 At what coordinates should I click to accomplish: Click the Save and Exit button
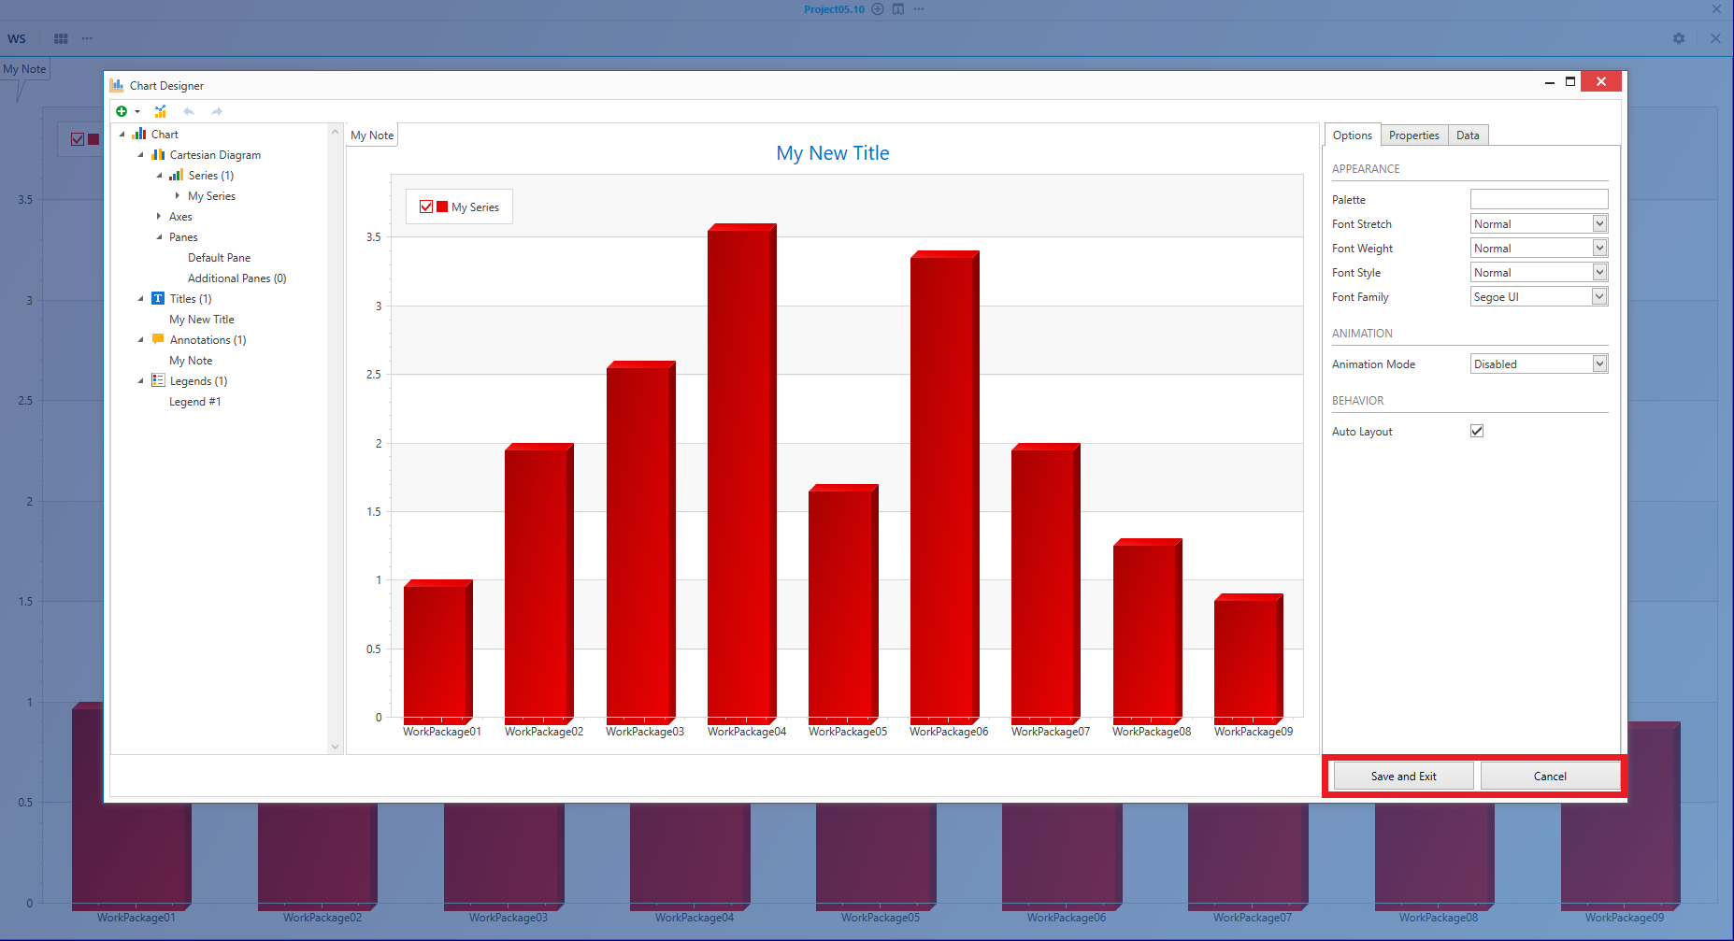click(1403, 776)
